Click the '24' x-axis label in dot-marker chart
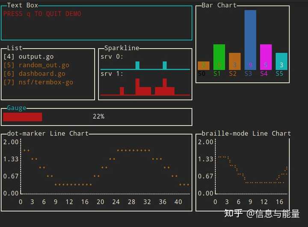The image size is (308, 227). (x=116, y=202)
